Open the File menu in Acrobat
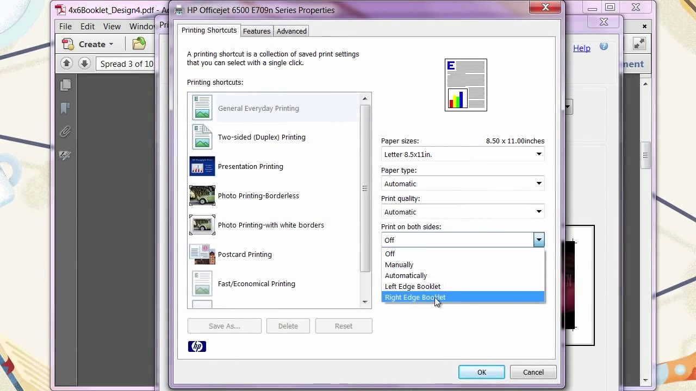The width and height of the screenshot is (696, 391). pos(65,26)
